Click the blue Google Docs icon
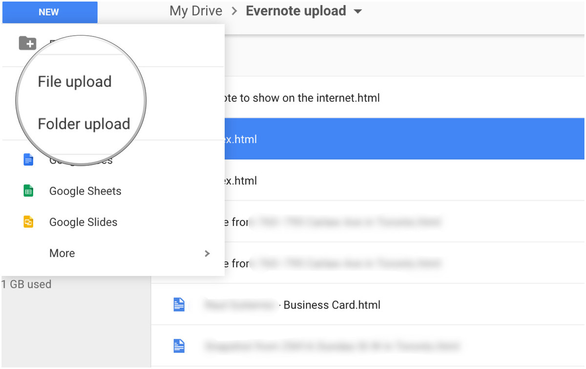 28,159
